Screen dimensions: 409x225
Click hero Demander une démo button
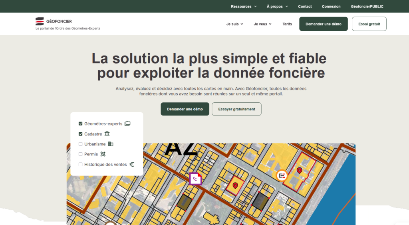tap(185, 109)
